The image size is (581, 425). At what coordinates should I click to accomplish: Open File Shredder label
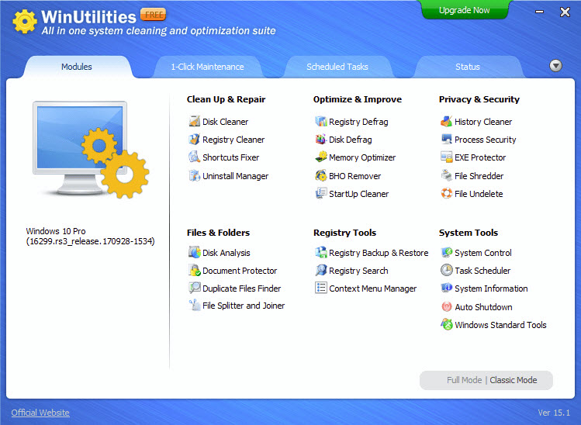pyautogui.click(x=479, y=176)
